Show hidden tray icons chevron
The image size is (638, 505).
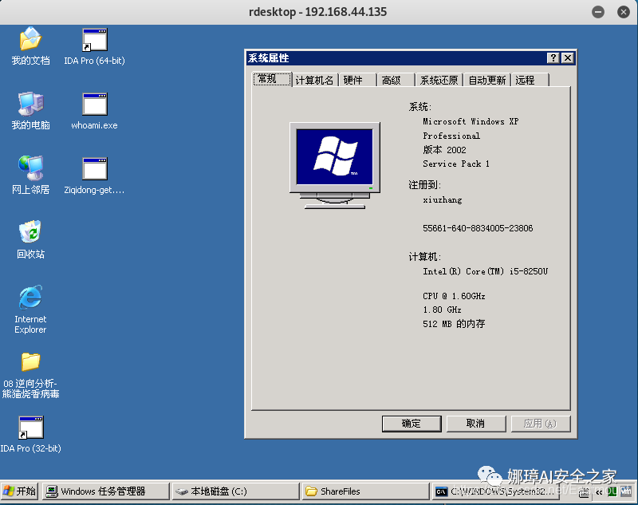599,492
